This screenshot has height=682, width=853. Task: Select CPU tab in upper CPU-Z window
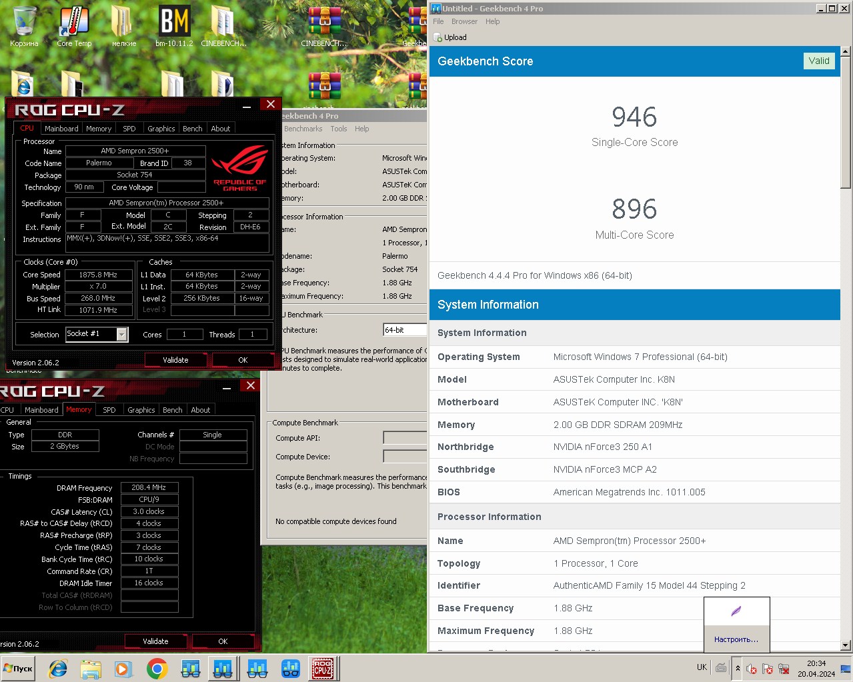pos(27,128)
